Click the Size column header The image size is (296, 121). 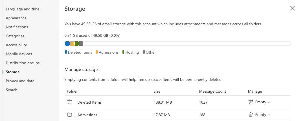tap(157, 91)
